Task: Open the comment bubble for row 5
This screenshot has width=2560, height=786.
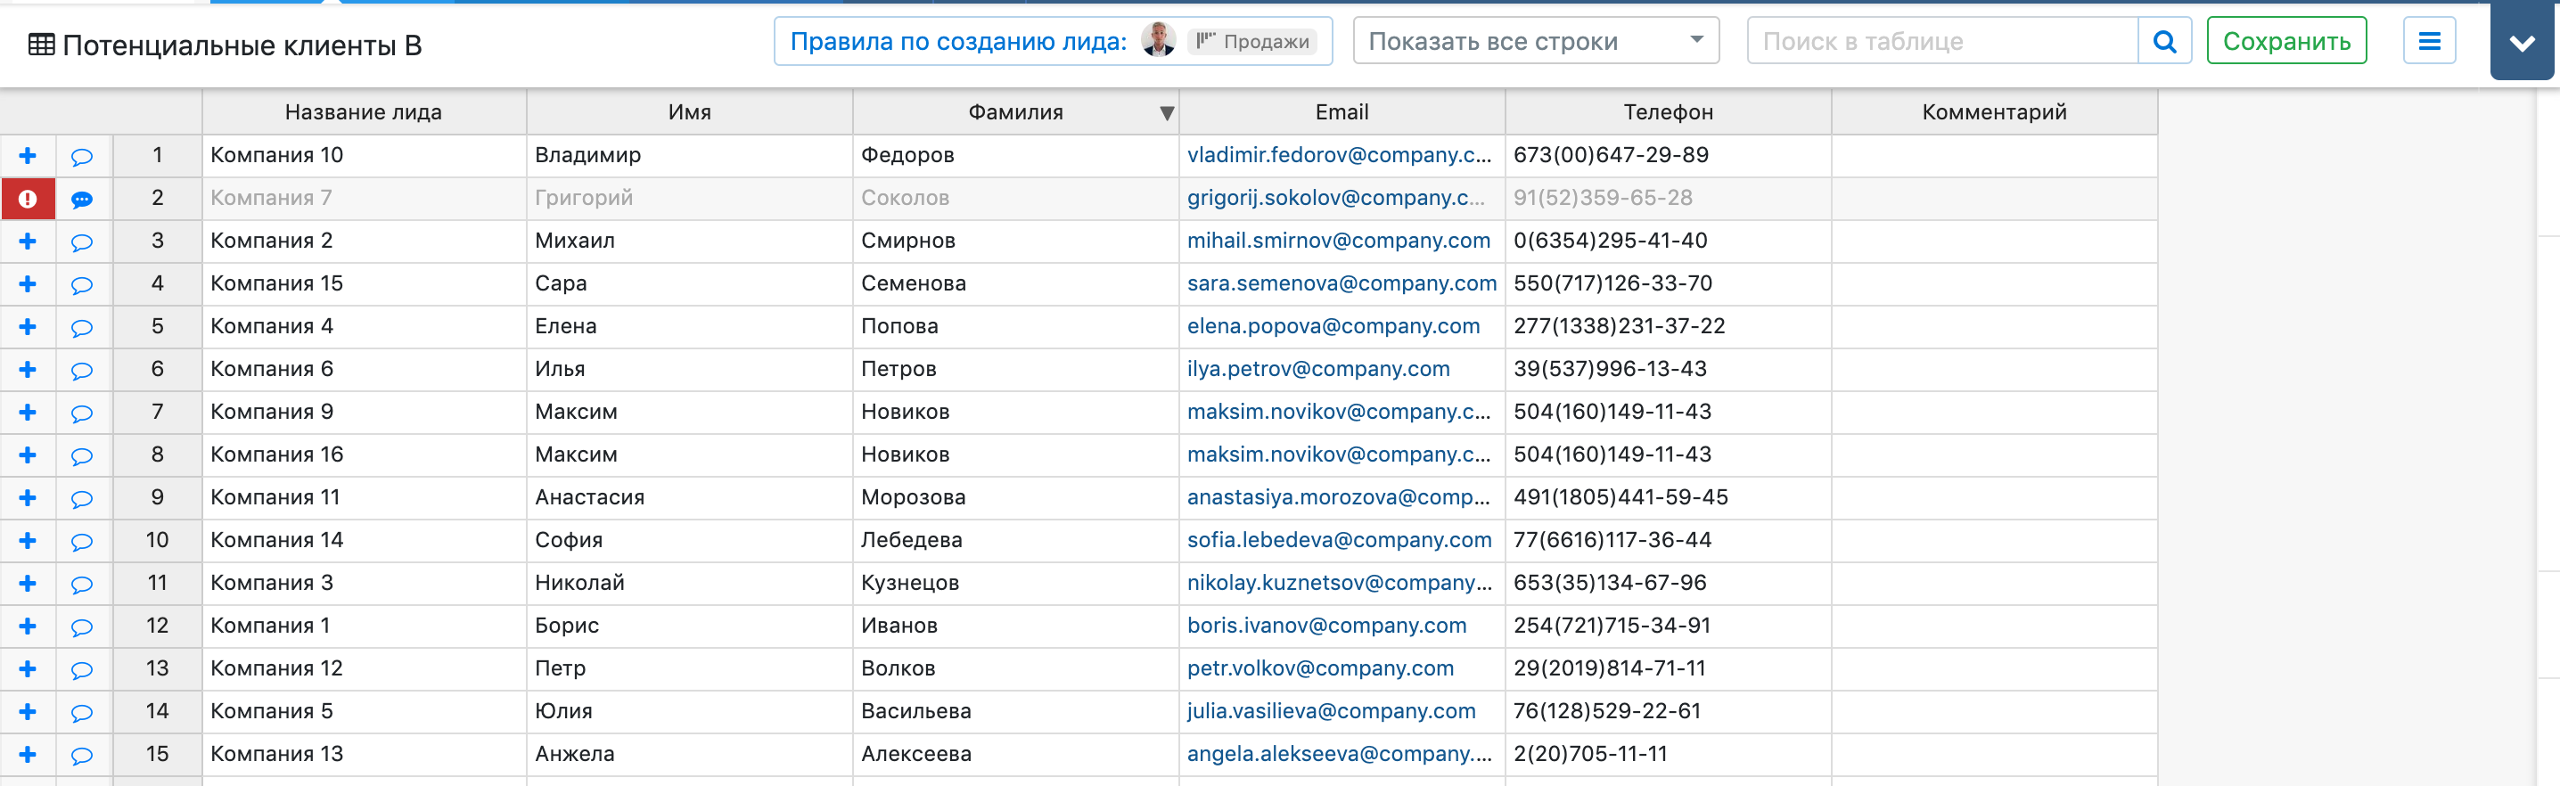Action: pyautogui.click(x=81, y=328)
